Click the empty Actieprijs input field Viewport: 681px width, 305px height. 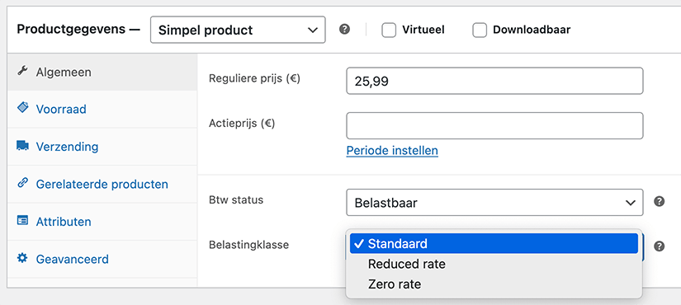click(x=494, y=126)
